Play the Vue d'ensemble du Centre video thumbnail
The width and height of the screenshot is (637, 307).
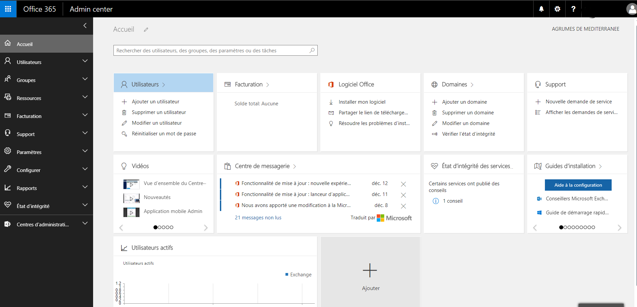click(x=131, y=184)
